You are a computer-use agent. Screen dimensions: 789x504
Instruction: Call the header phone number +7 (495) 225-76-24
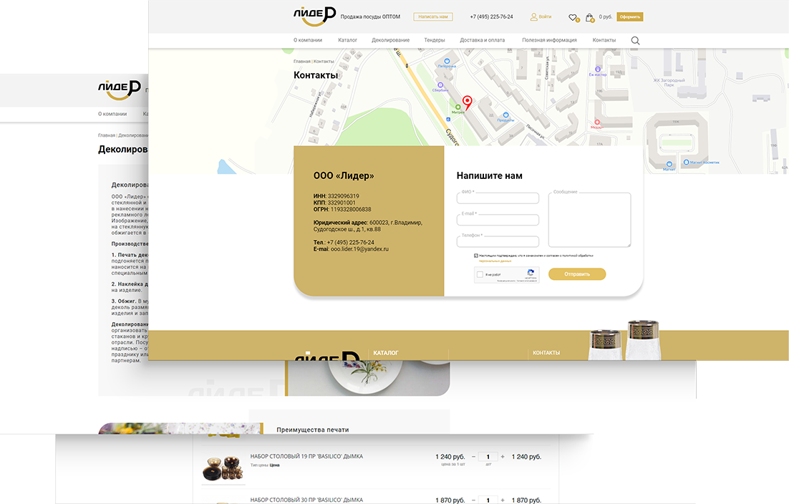491,16
